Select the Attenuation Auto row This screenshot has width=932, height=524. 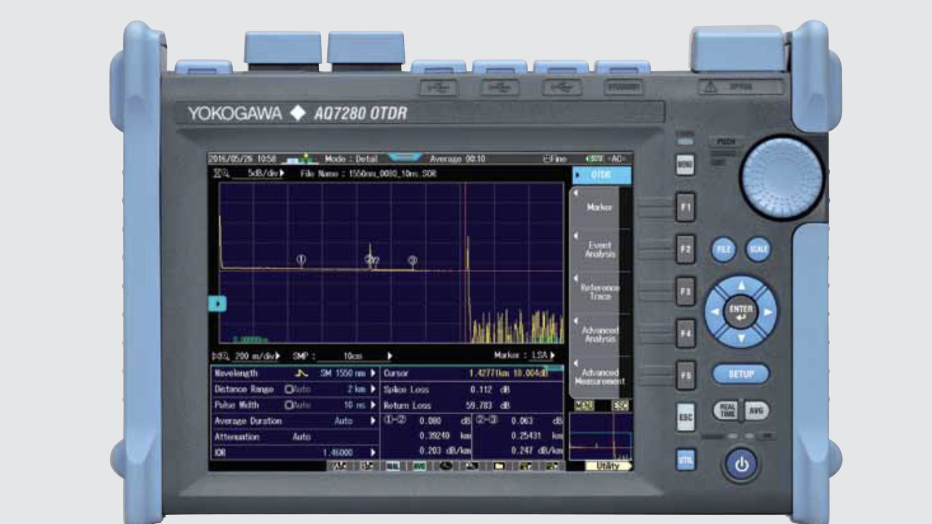point(295,437)
